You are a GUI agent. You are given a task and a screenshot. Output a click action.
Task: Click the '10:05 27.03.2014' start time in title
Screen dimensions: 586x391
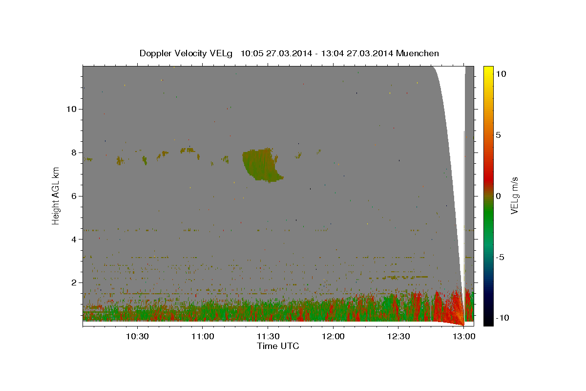click(277, 53)
